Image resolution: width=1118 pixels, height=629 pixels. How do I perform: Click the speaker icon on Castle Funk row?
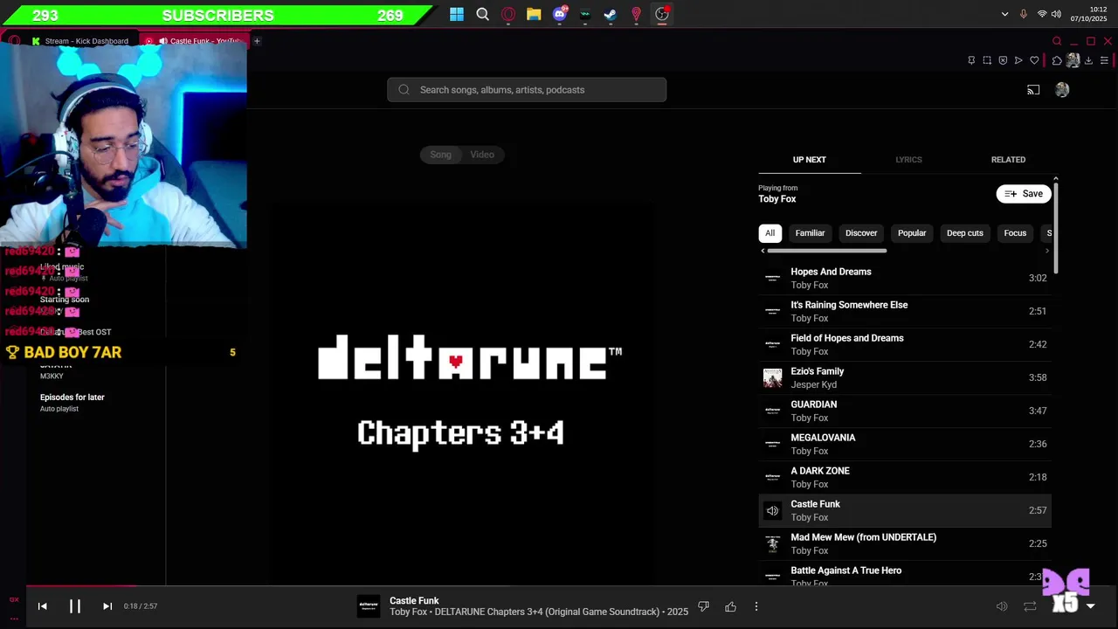pos(772,510)
